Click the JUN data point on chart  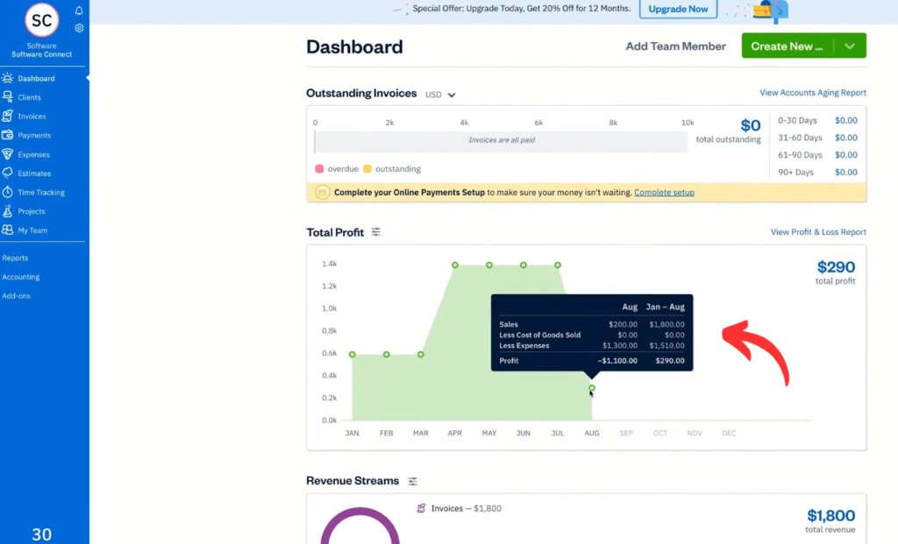(x=524, y=265)
